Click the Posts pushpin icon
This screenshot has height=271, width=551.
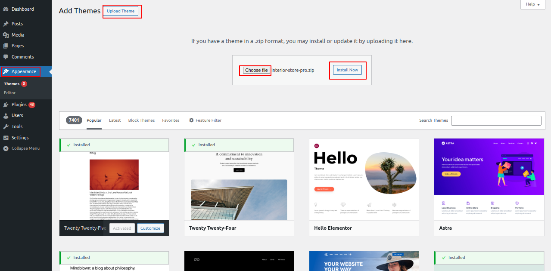coord(6,24)
